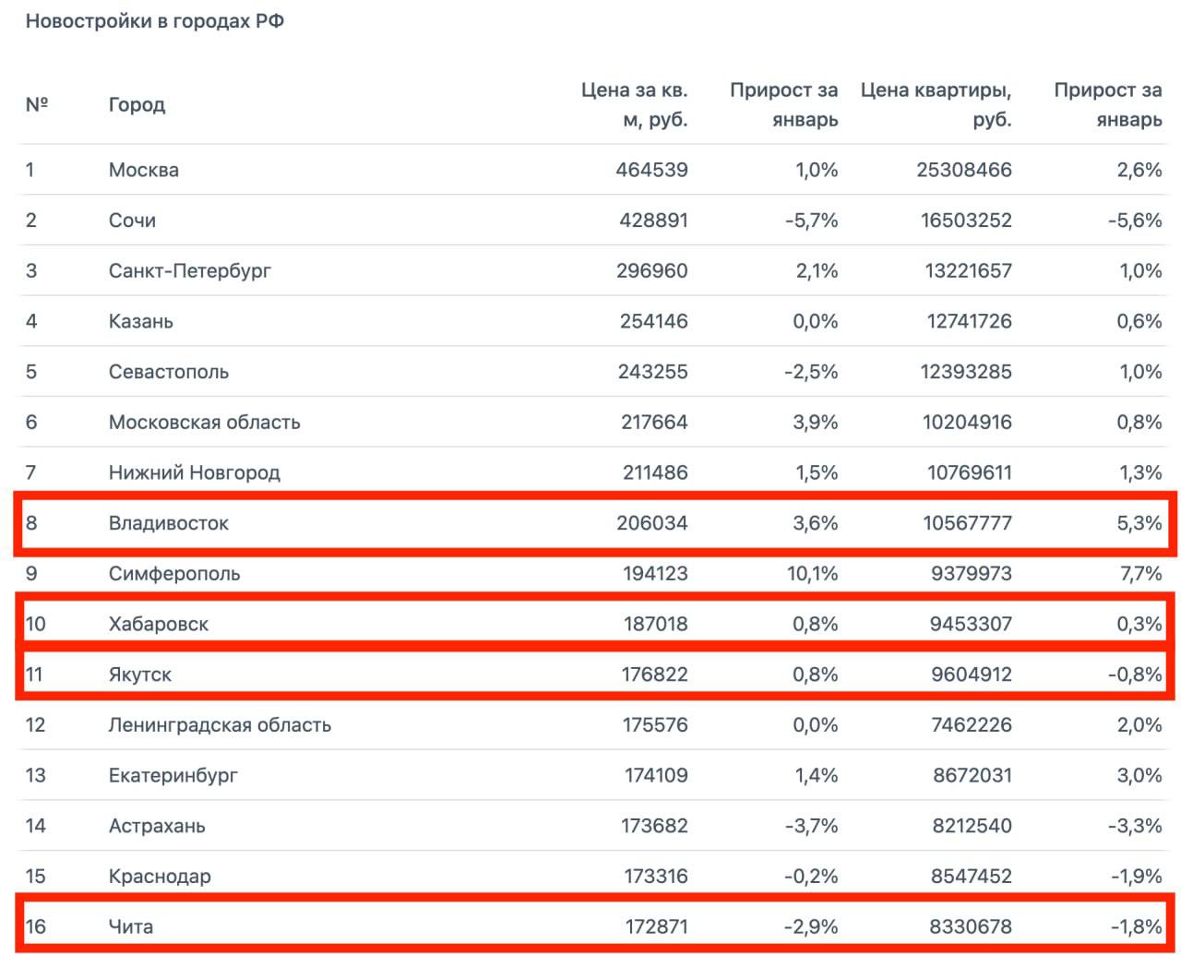Select Севастополь in the city list

click(169, 372)
